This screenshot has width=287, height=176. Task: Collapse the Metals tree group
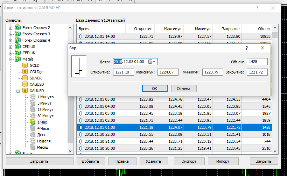click(x=11, y=59)
